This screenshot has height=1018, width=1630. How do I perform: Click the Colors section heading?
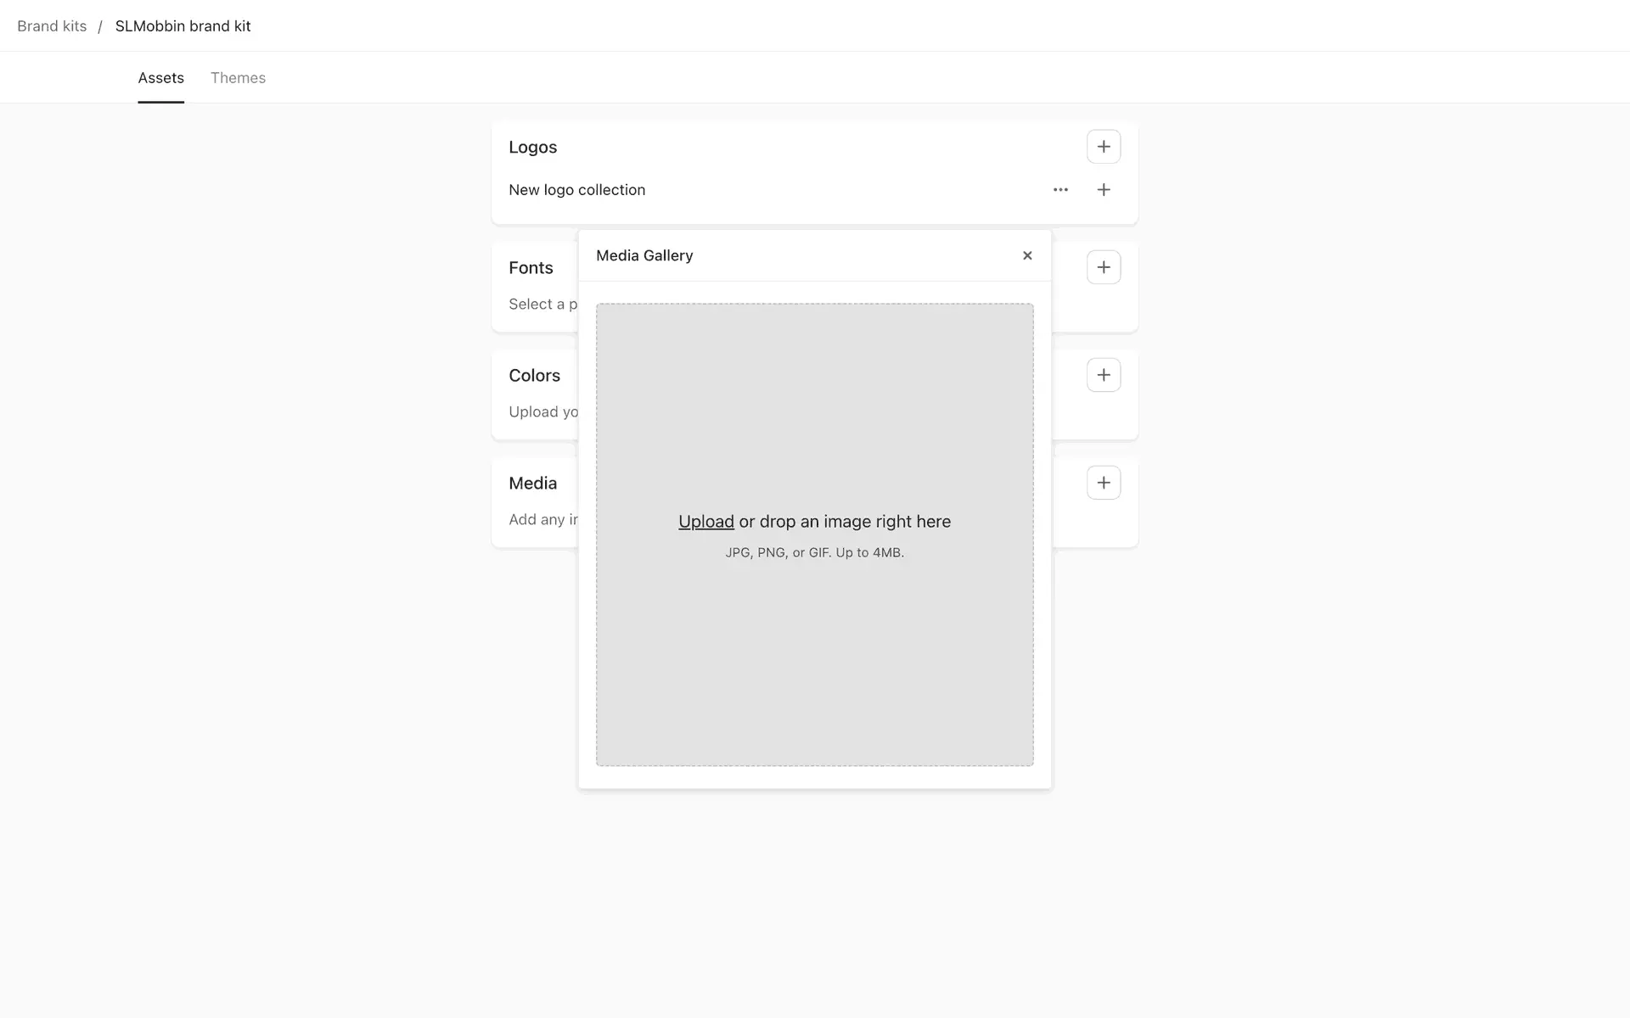click(534, 376)
